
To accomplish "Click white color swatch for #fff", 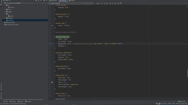I will click(x=52, y=82).
